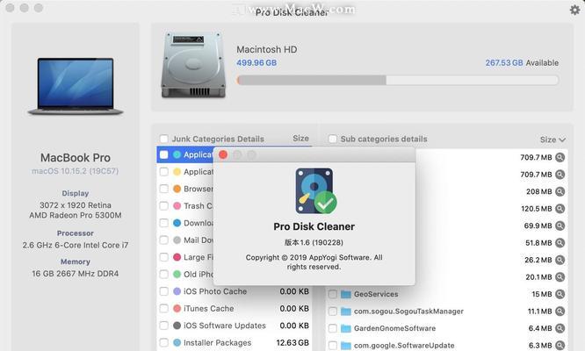Select the Installer Packages row

[235, 343]
